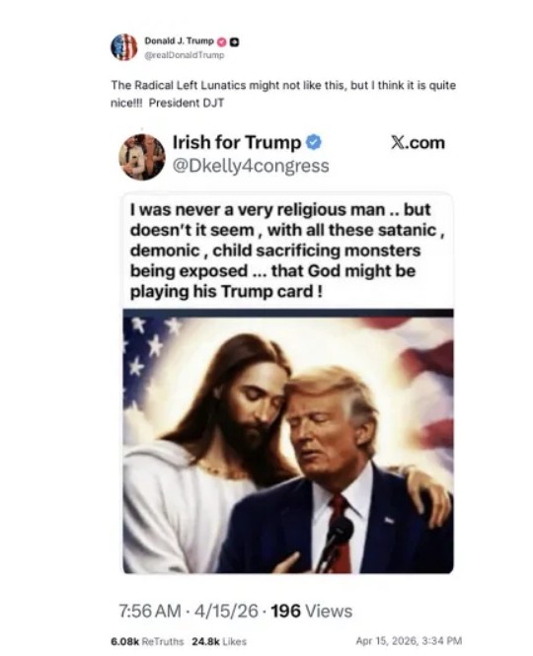The image size is (533, 656).
Task: View the 24.8k Likes list
Action: click(219, 641)
